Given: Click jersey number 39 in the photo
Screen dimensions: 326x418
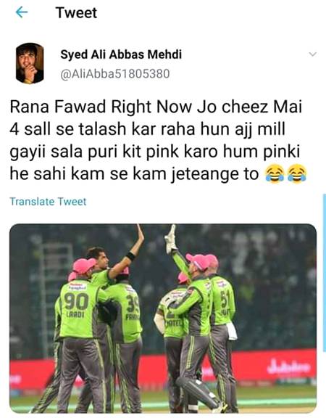Looking at the screenshot, I should [x=133, y=304].
